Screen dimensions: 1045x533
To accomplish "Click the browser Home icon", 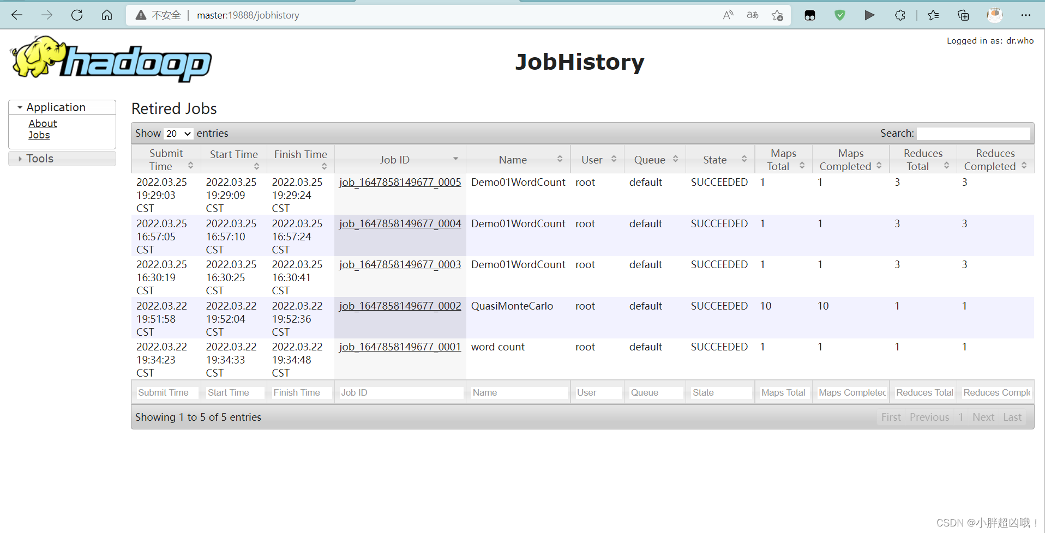I will (x=107, y=15).
